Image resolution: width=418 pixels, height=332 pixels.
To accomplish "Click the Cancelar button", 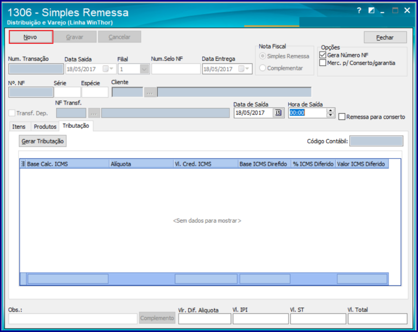I will click(x=119, y=37).
